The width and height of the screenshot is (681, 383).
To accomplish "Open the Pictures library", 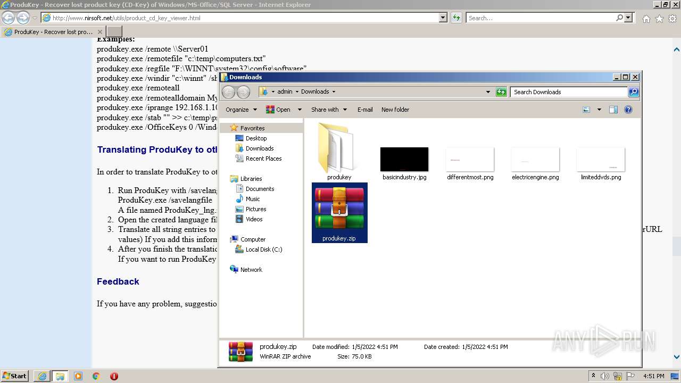I will (x=256, y=209).
